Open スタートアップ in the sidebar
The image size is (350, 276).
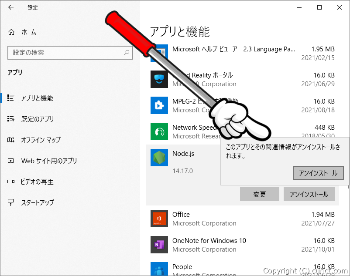click(38, 202)
